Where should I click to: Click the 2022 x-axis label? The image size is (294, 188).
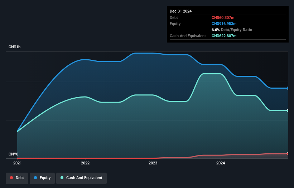[85, 163]
